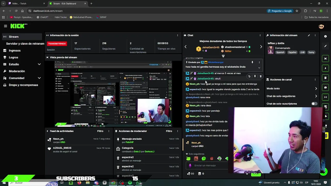The width and height of the screenshot is (331, 186).
Task: Reply to JainaGam3r45's skull message
Action: [x=249, y=76]
